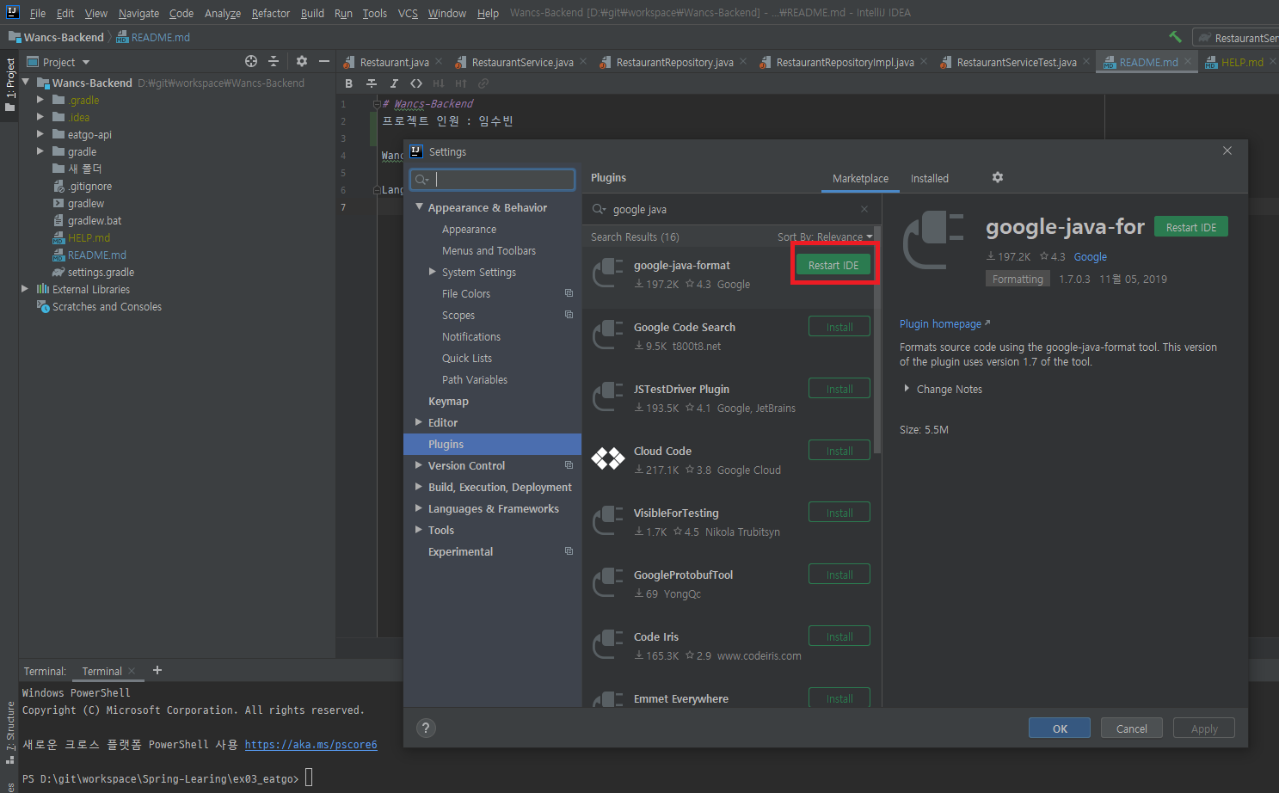Click copy icon next to Scopes

point(569,315)
